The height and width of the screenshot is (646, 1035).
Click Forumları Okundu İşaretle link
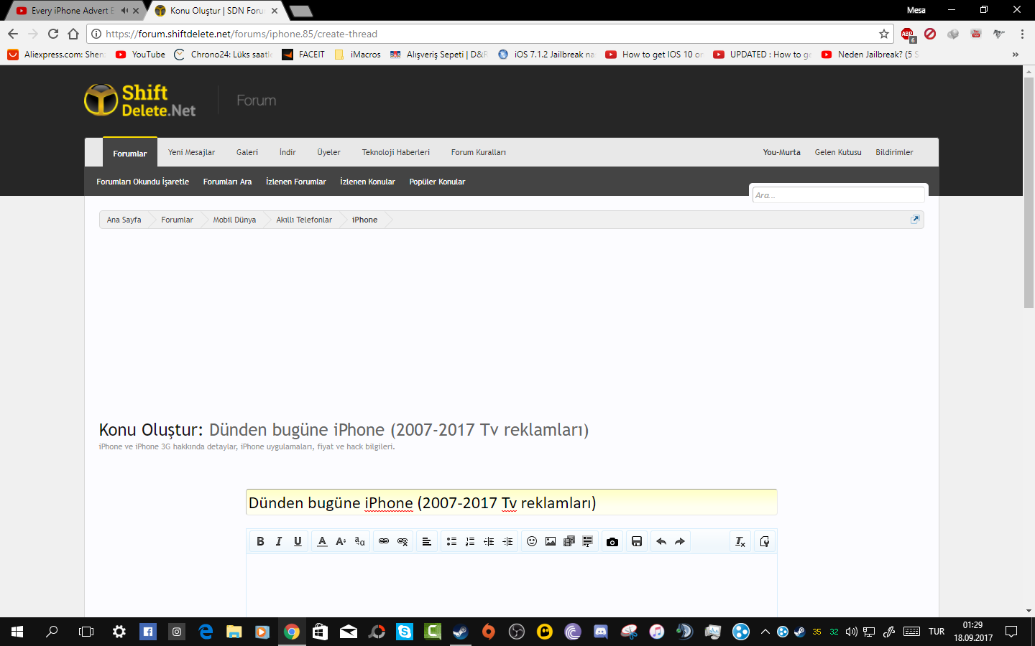[x=143, y=182]
